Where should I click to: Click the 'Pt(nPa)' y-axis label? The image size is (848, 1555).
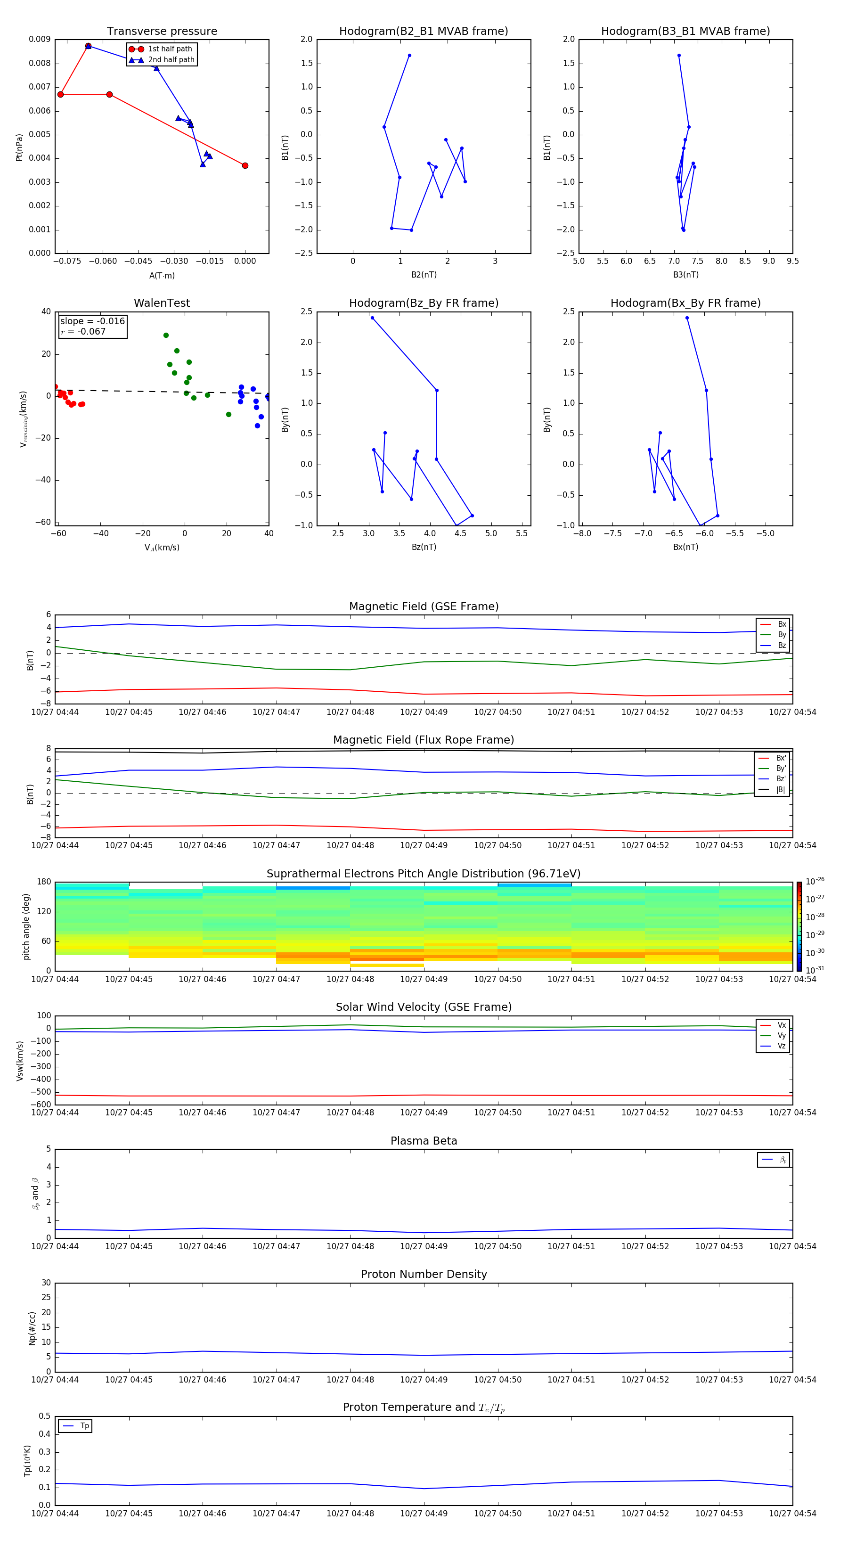pos(19,147)
